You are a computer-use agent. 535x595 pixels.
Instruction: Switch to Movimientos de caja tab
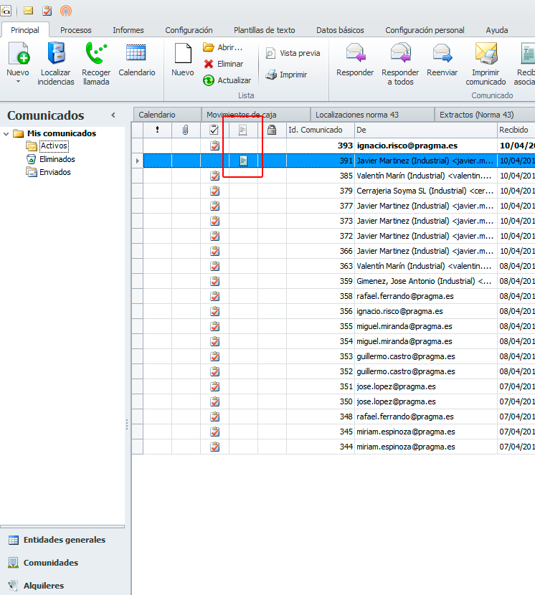pyautogui.click(x=256, y=115)
